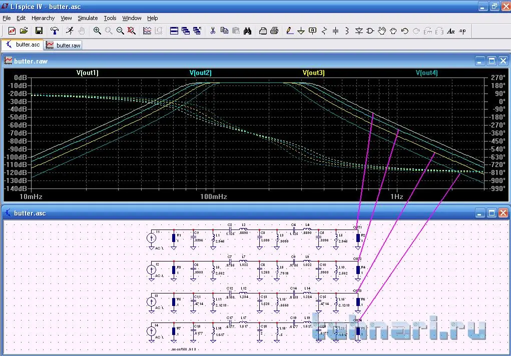
Task: Open the Component gate-shaped icon
Action: (370, 30)
